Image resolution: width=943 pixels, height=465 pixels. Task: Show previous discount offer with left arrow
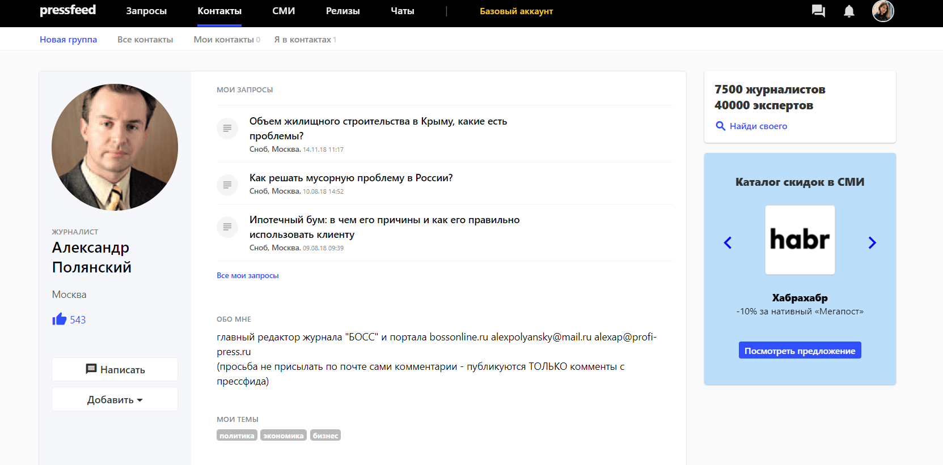(x=728, y=242)
